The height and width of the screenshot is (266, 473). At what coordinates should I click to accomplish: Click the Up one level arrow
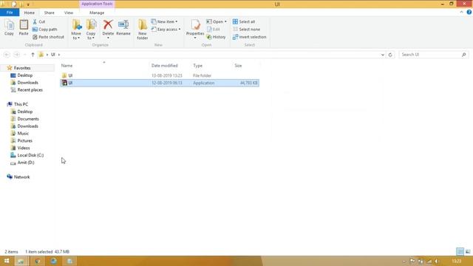click(33, 55)
